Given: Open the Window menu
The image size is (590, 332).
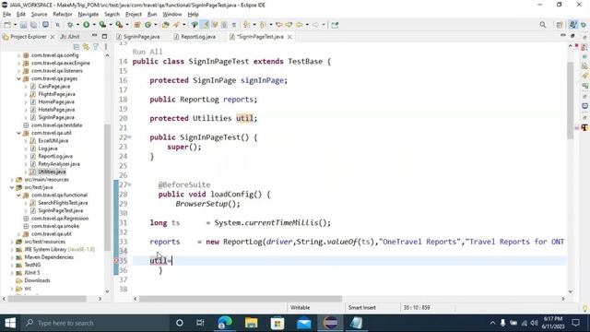Looking at the screenshot, I should (x=172, y=14).
